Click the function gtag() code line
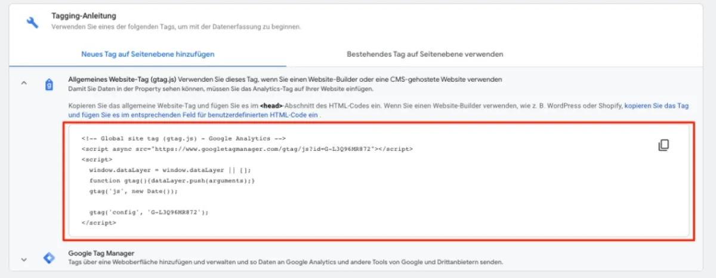716x278 pixels. [x=172, y=181]
